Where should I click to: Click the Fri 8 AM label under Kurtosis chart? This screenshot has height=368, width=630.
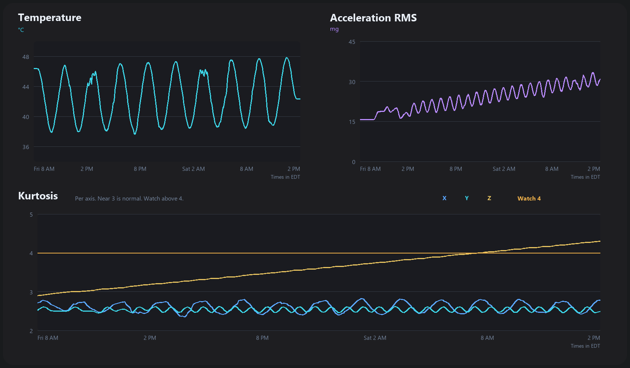coord(48,338)
